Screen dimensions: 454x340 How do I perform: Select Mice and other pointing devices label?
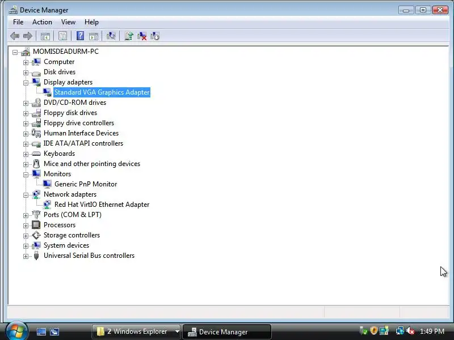[x=92, y=164]
